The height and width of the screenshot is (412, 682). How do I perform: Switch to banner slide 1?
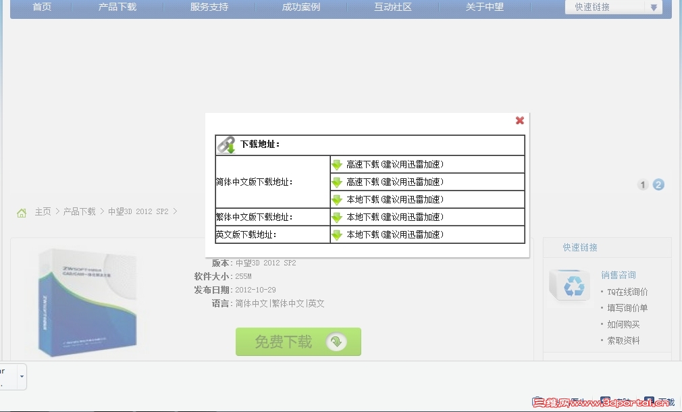642,184
